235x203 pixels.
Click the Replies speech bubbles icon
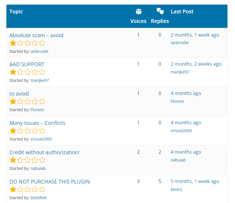[160, 11]
